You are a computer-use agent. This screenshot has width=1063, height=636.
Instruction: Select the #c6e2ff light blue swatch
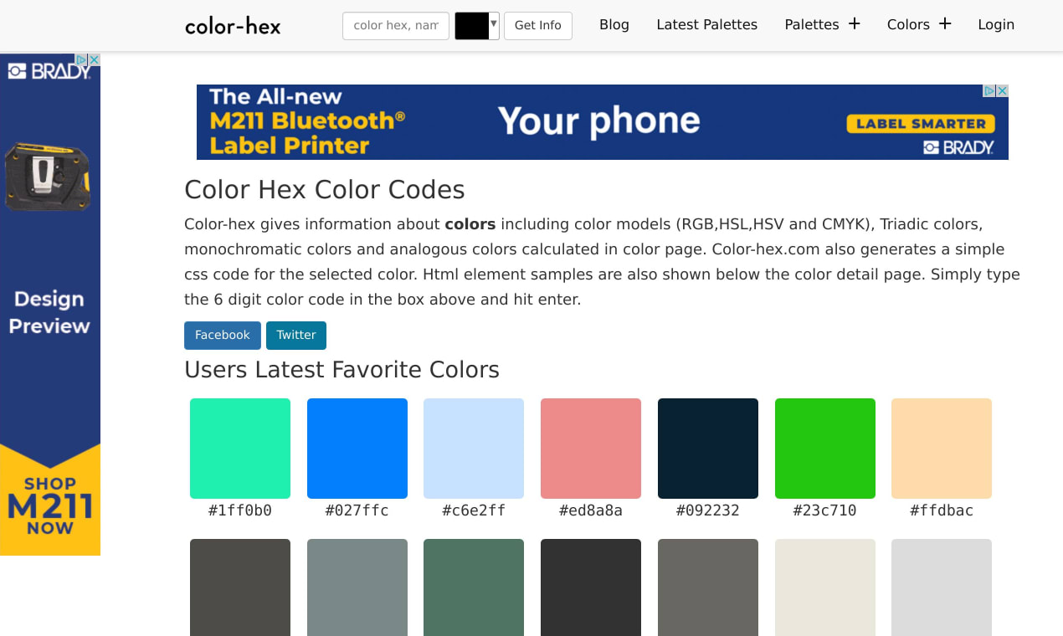474,449
